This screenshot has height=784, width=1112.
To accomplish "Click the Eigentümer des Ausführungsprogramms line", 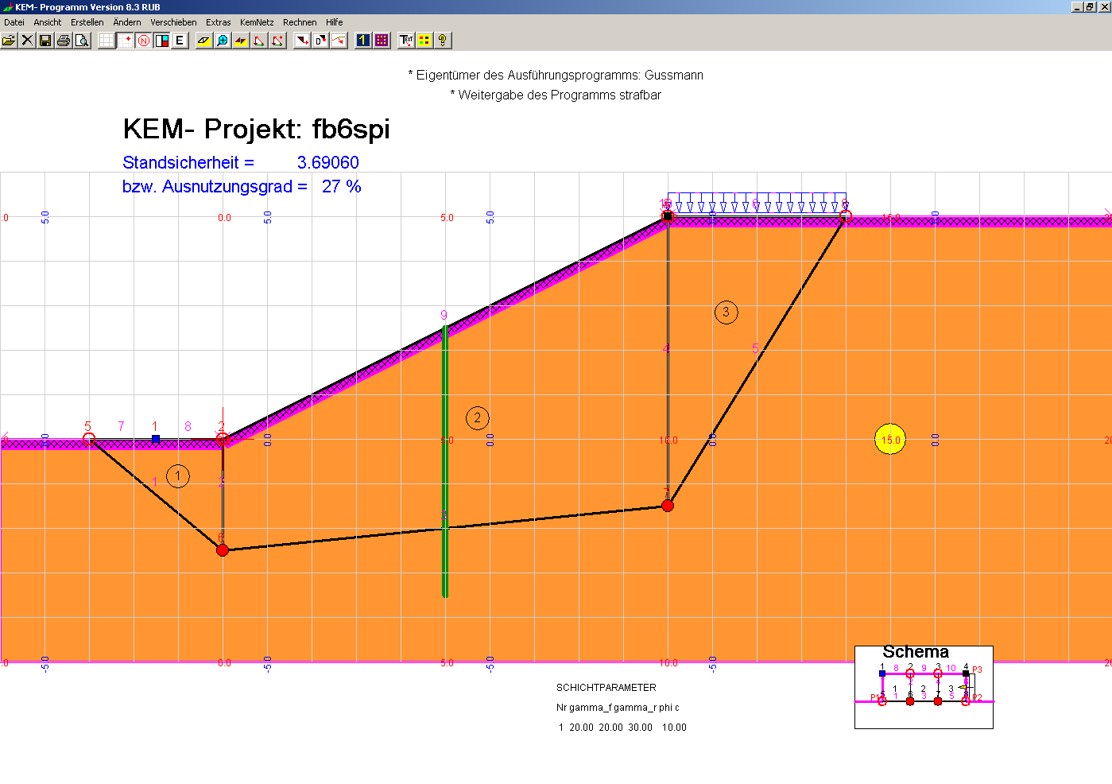I will (556, 75).
